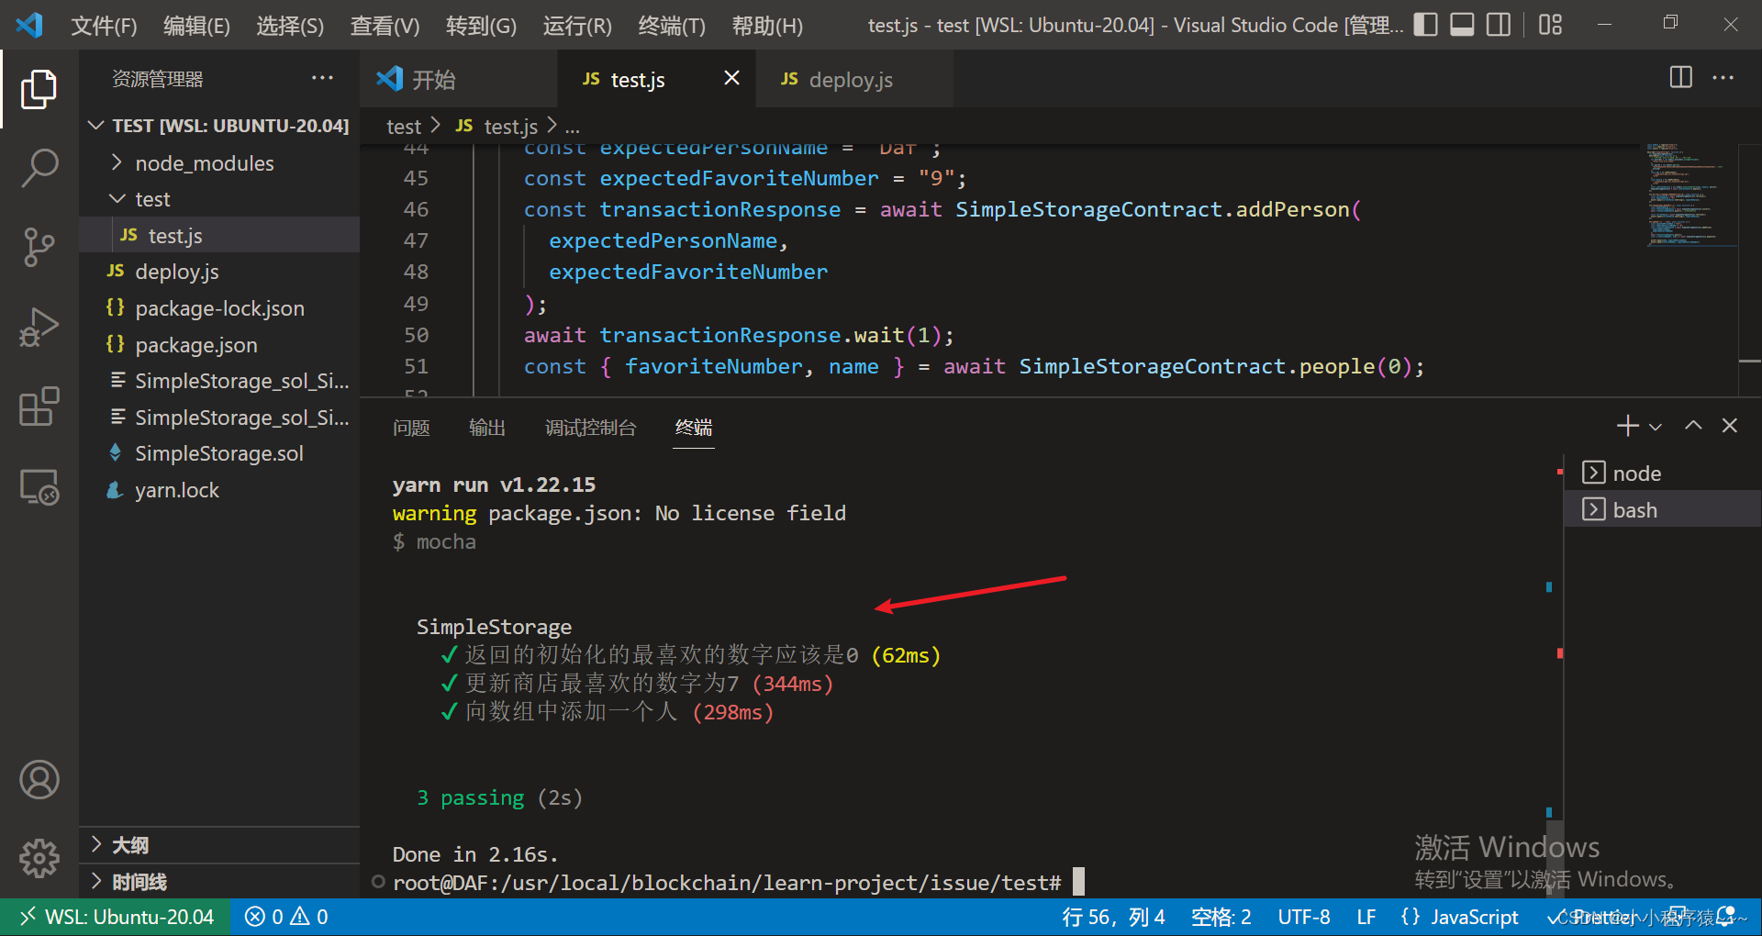1762x936 pixels.
Task: Open problems via errors and warnings counter
Action: [286, 917]
